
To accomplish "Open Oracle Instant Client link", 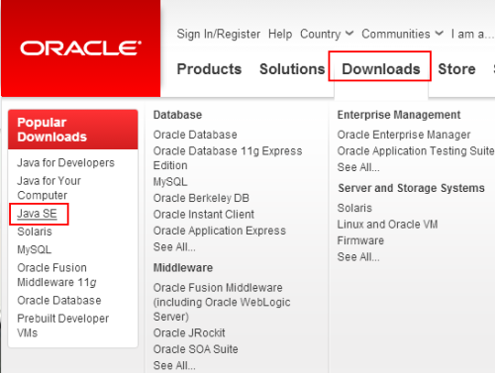I will click(x=204, y=214).
